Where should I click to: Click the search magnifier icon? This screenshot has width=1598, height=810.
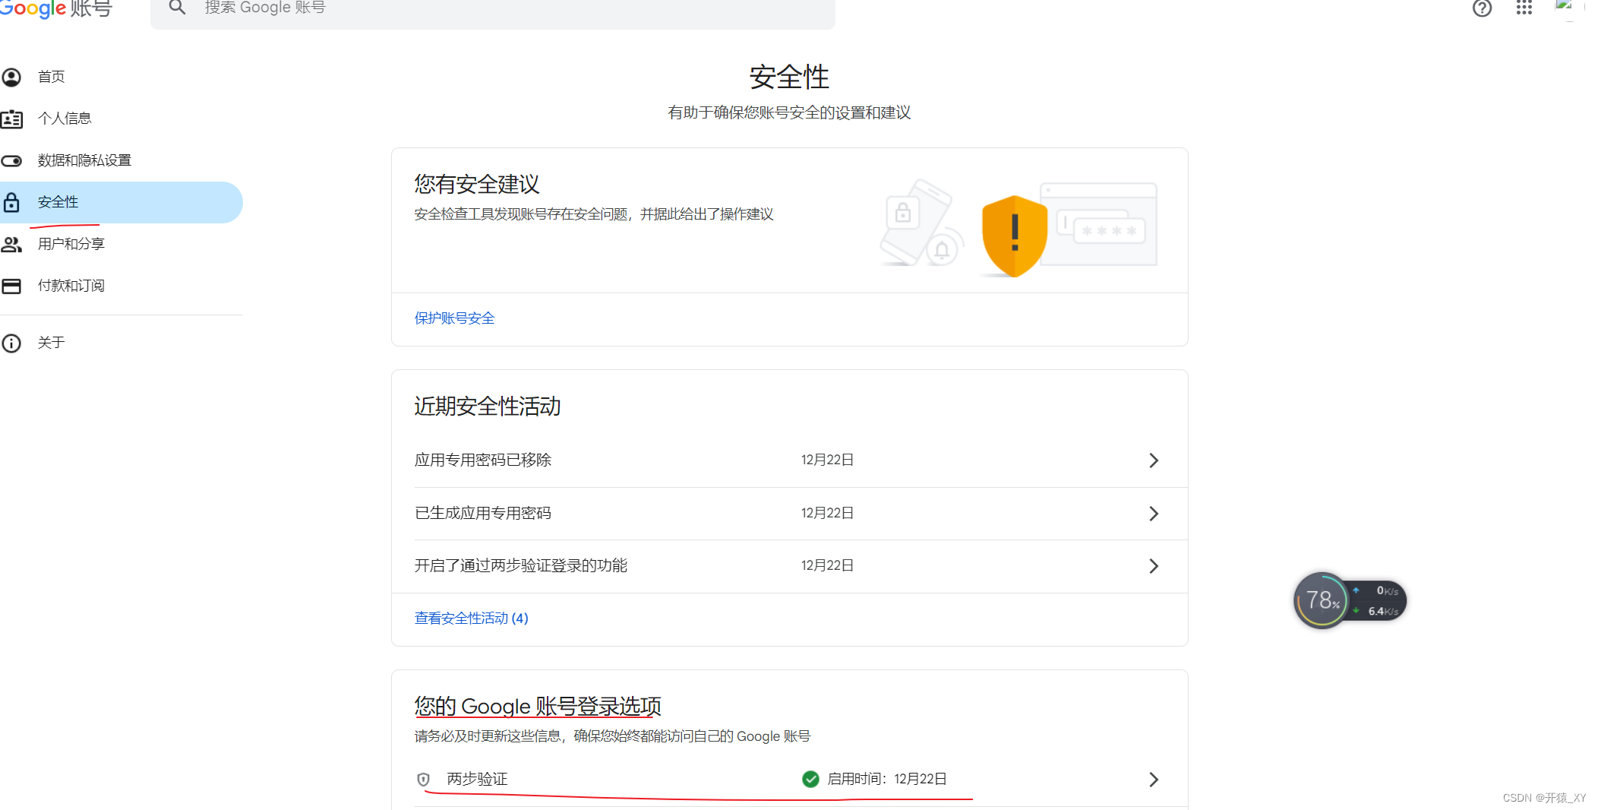177,8
